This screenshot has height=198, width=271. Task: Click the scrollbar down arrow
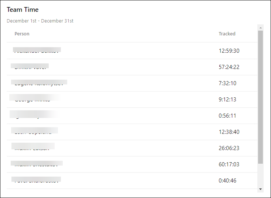click(260, 189)
